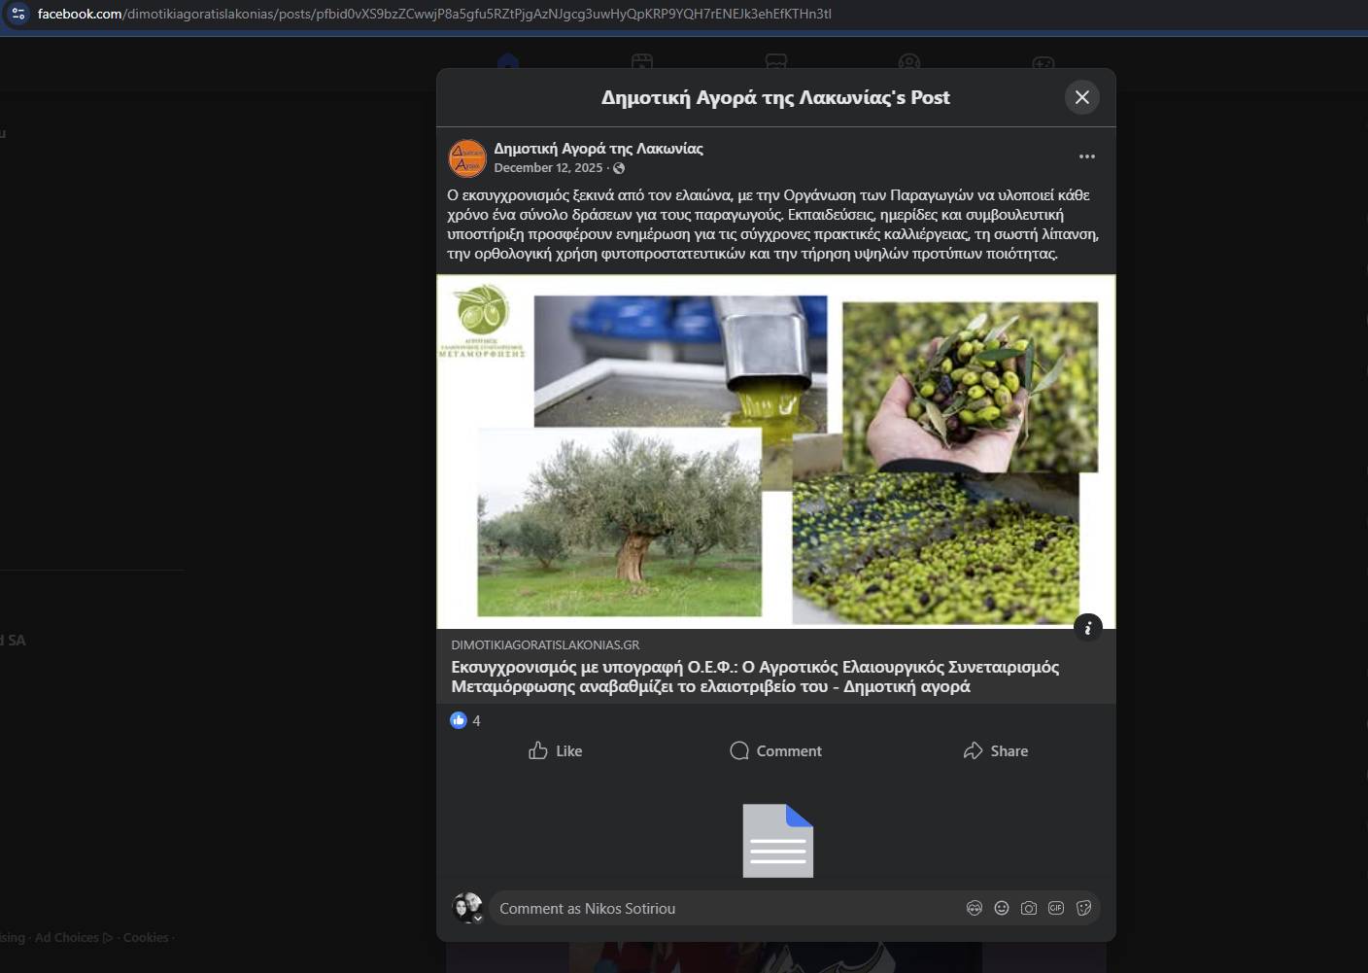Open the article headline link preview

(x=754, y=677)
